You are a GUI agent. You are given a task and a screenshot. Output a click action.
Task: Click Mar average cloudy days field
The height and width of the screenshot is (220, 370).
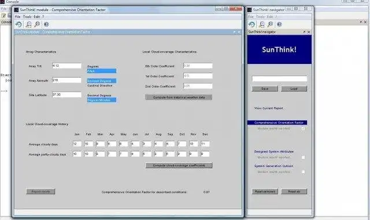coord(100,144)
